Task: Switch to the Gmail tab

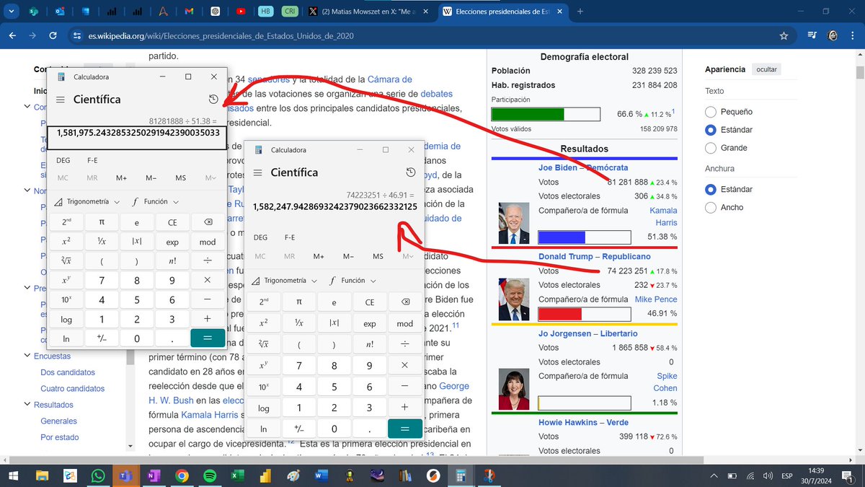Action: [x=188, y=12]
